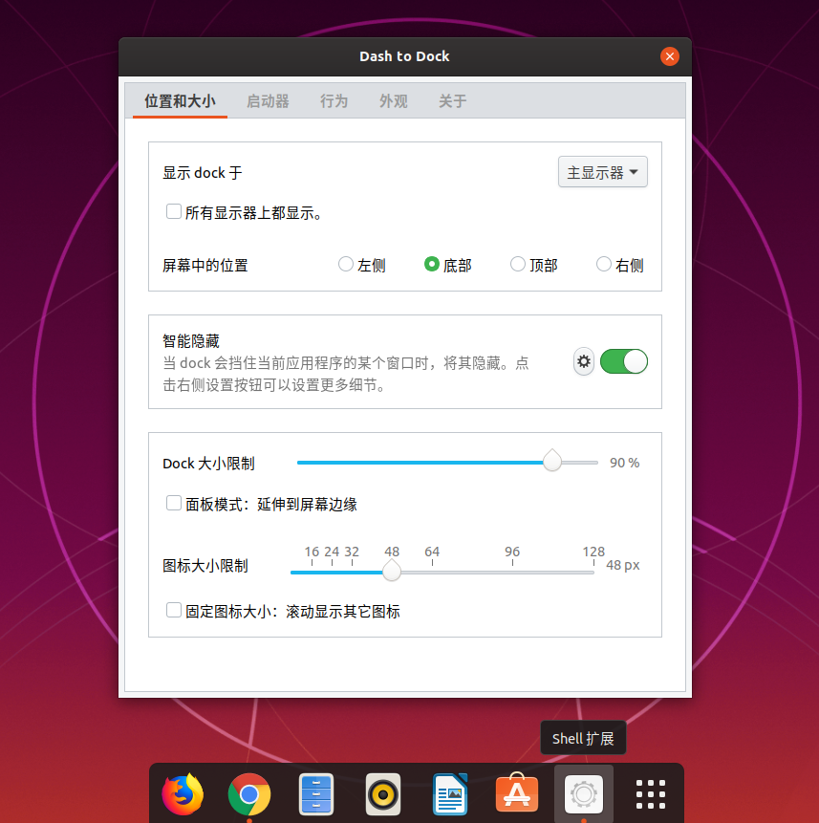Enable 所有显示器上都显示 checkbox
819x823 pixels.
click(174, 211)
